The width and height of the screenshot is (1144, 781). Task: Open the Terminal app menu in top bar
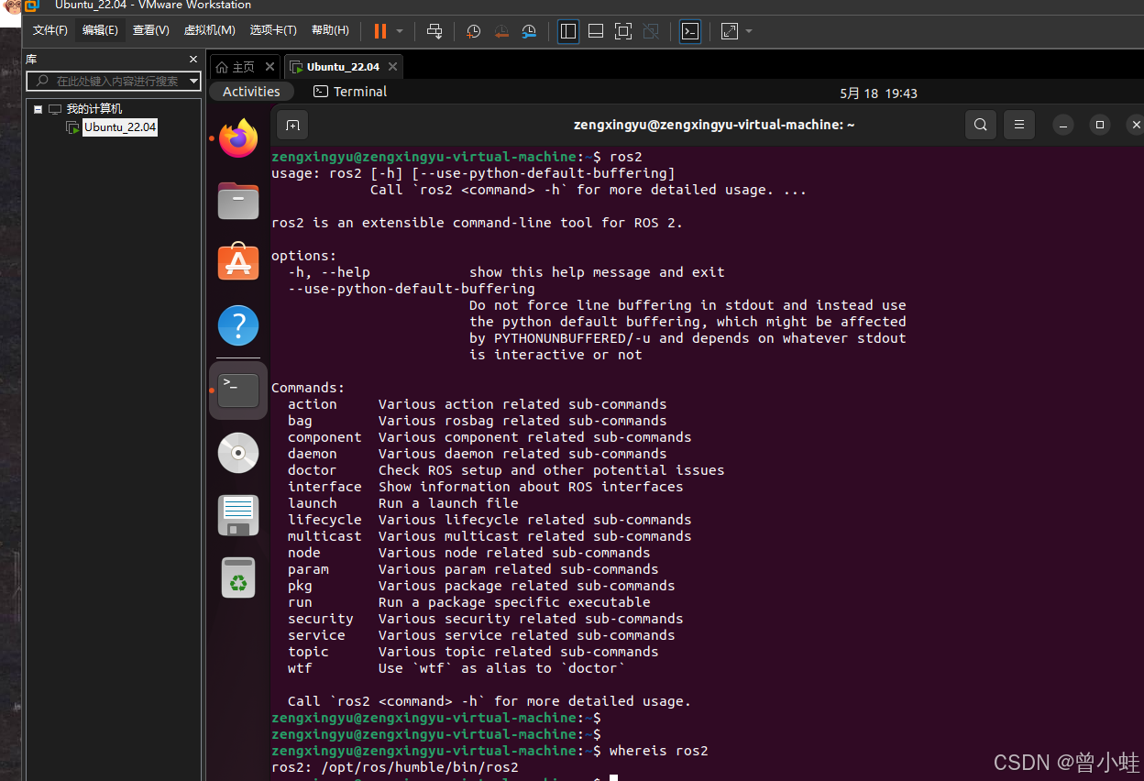pos(350,92)
